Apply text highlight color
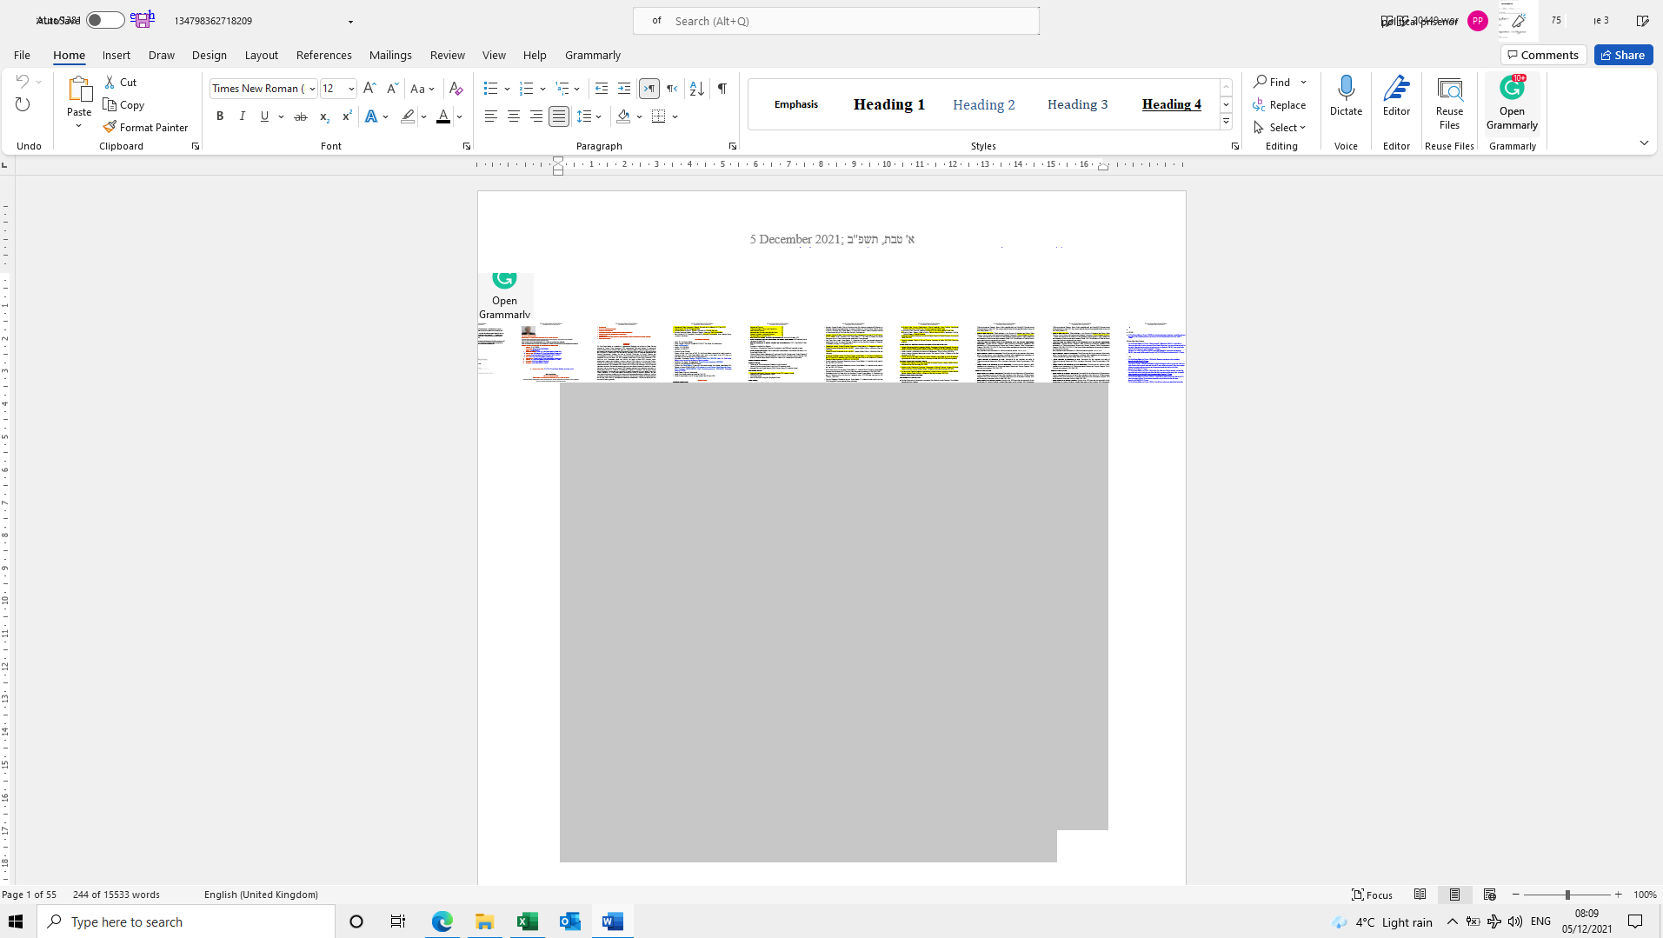This screenshot has height=938, width=1663. 408,116
